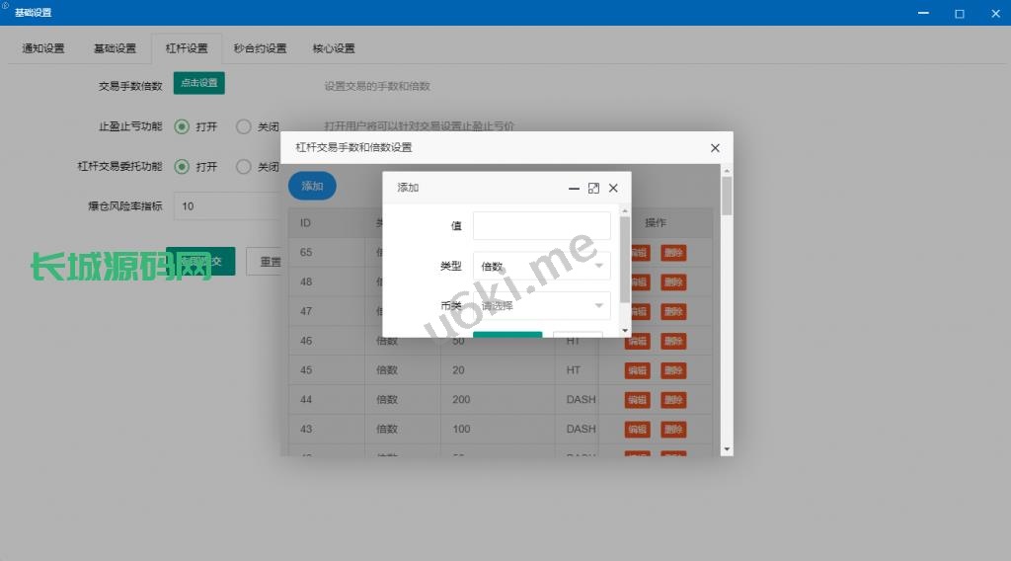Screen dimensions: 1011x561
Task: Select 打开 for 杠杆交易委托功能
Action: pyautogui.click(x=182, y=167)
